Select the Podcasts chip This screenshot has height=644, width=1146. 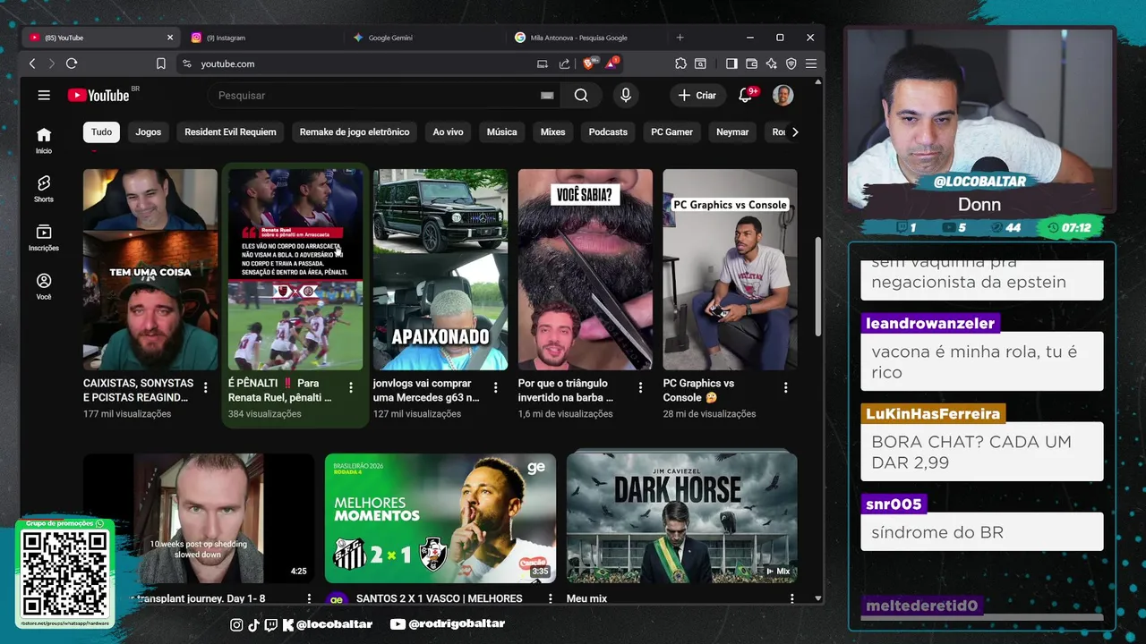click(608, 131)
